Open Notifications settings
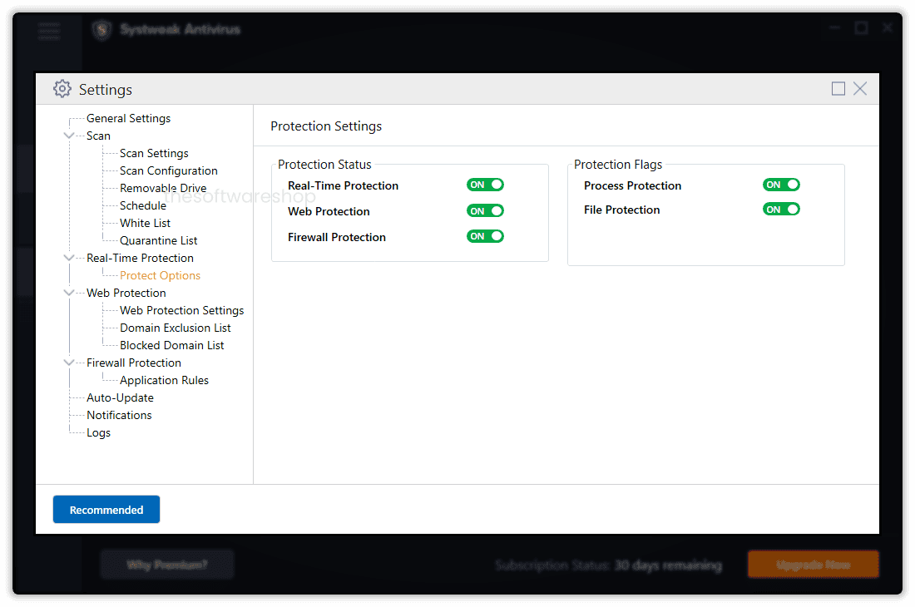This screenshot has height=607, width=915. tap(119, 416)
